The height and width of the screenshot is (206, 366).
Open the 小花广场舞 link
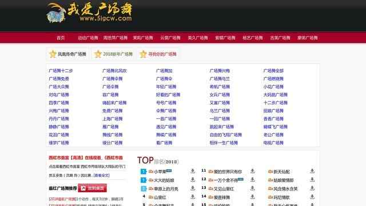273,86
